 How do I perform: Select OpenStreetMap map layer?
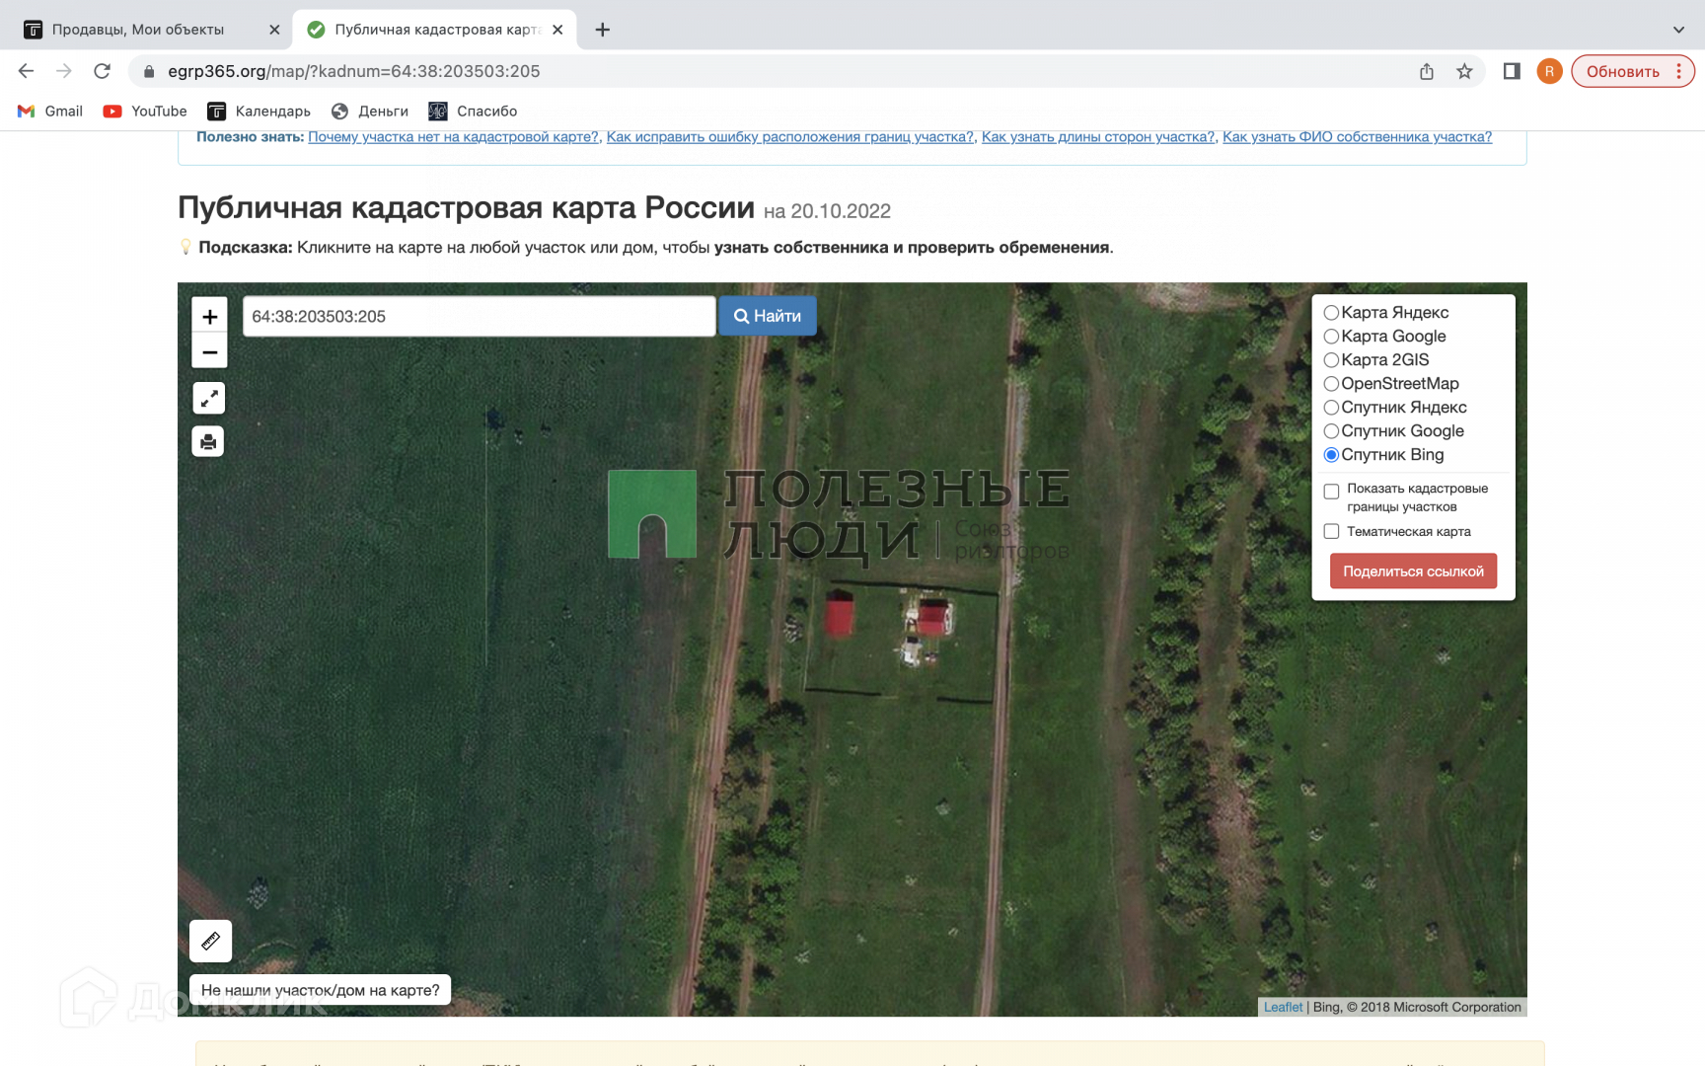click(x=1331, y=384)
